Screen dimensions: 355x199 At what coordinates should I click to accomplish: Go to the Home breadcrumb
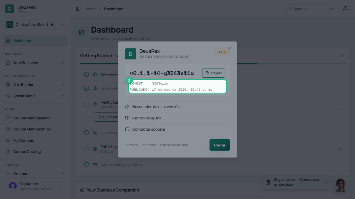click(90, 9)
